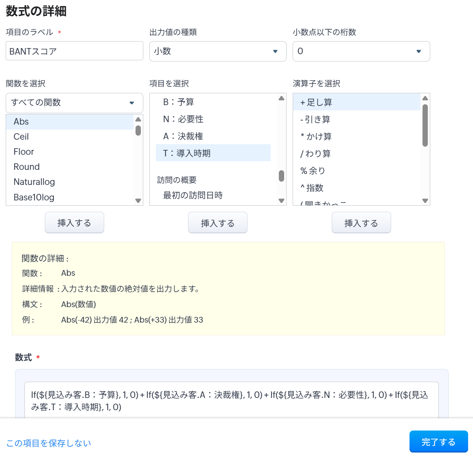The width and height of the screenshot is (473, 457).
Task: Open the すべての関数 filter dropdown
Action: (x=74, y=103)
